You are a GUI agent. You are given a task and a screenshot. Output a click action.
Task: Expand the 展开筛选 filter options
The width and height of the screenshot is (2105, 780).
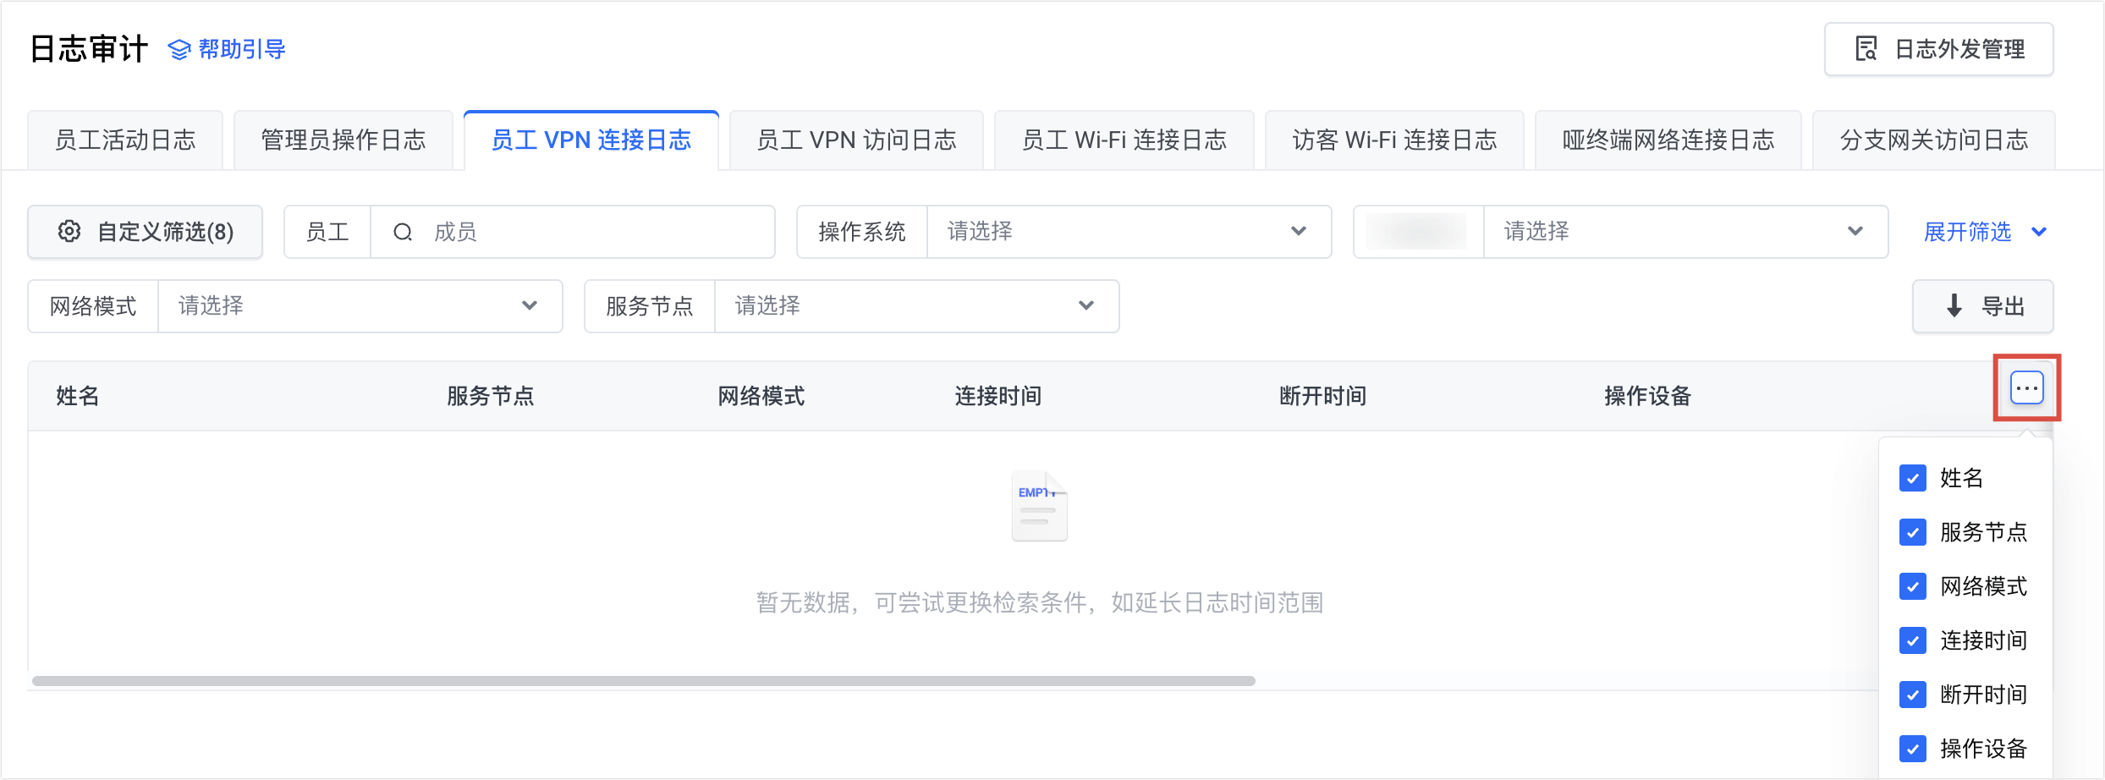tap(1985, 232)
